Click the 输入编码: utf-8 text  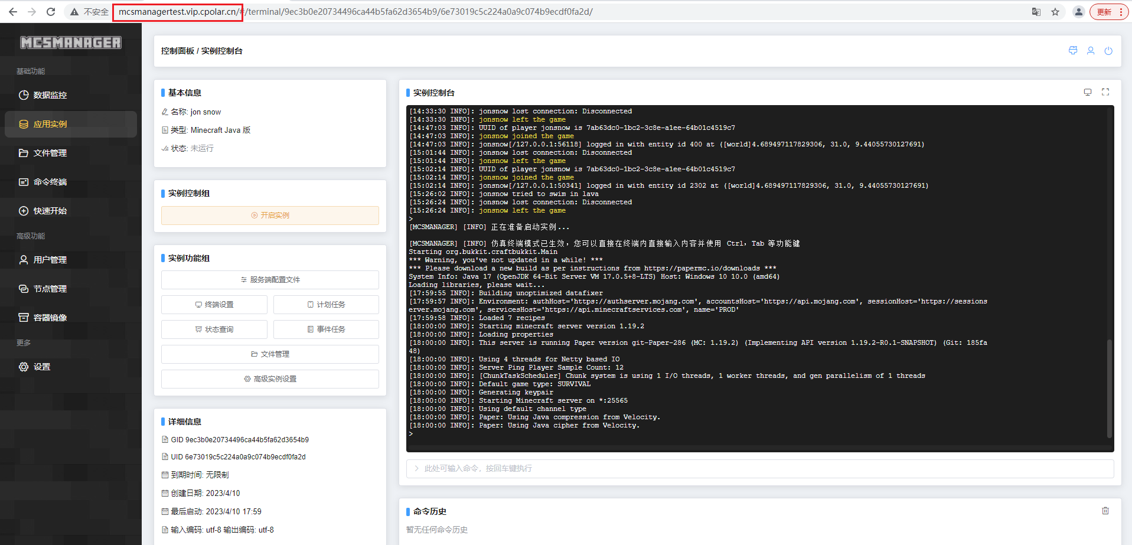(x=195, y=530)
